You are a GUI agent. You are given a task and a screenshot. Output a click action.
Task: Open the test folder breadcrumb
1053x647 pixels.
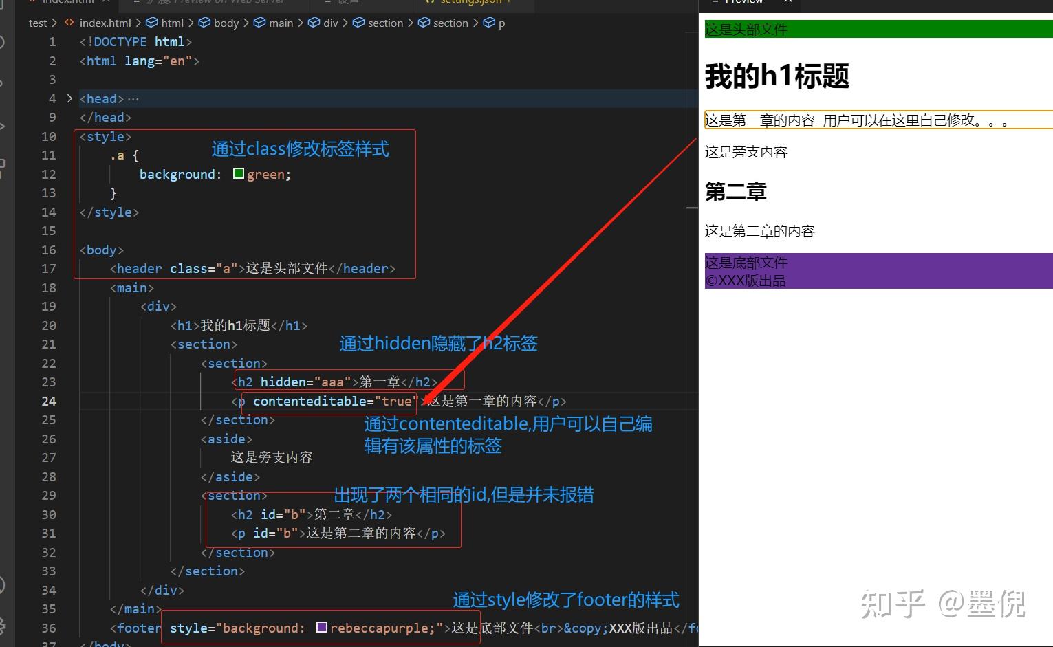pos(38,23)
